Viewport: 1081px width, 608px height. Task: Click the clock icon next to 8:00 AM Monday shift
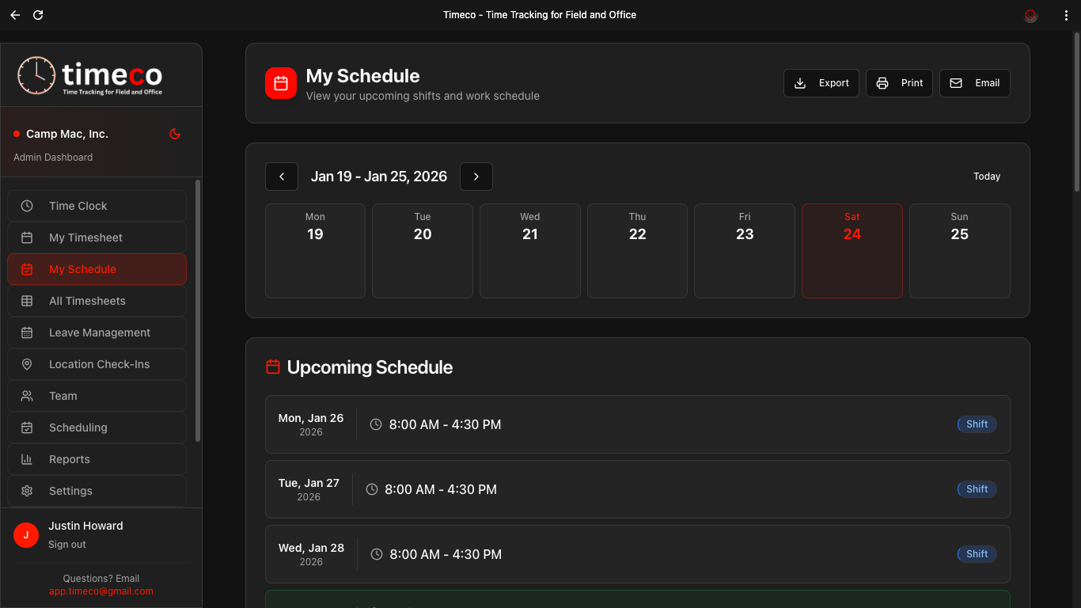click(x=375, y=424)
